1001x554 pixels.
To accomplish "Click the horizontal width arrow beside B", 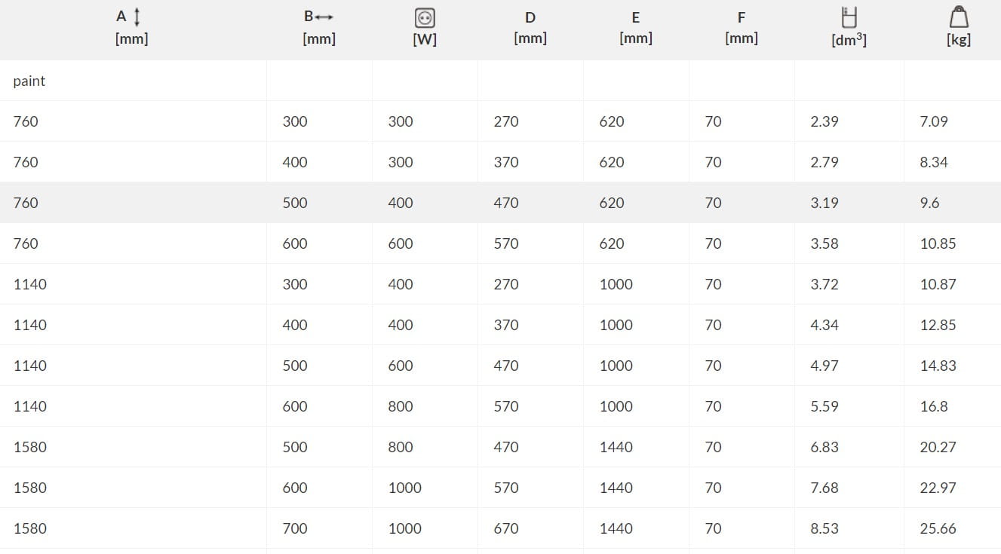I will [x=324, y=17].
